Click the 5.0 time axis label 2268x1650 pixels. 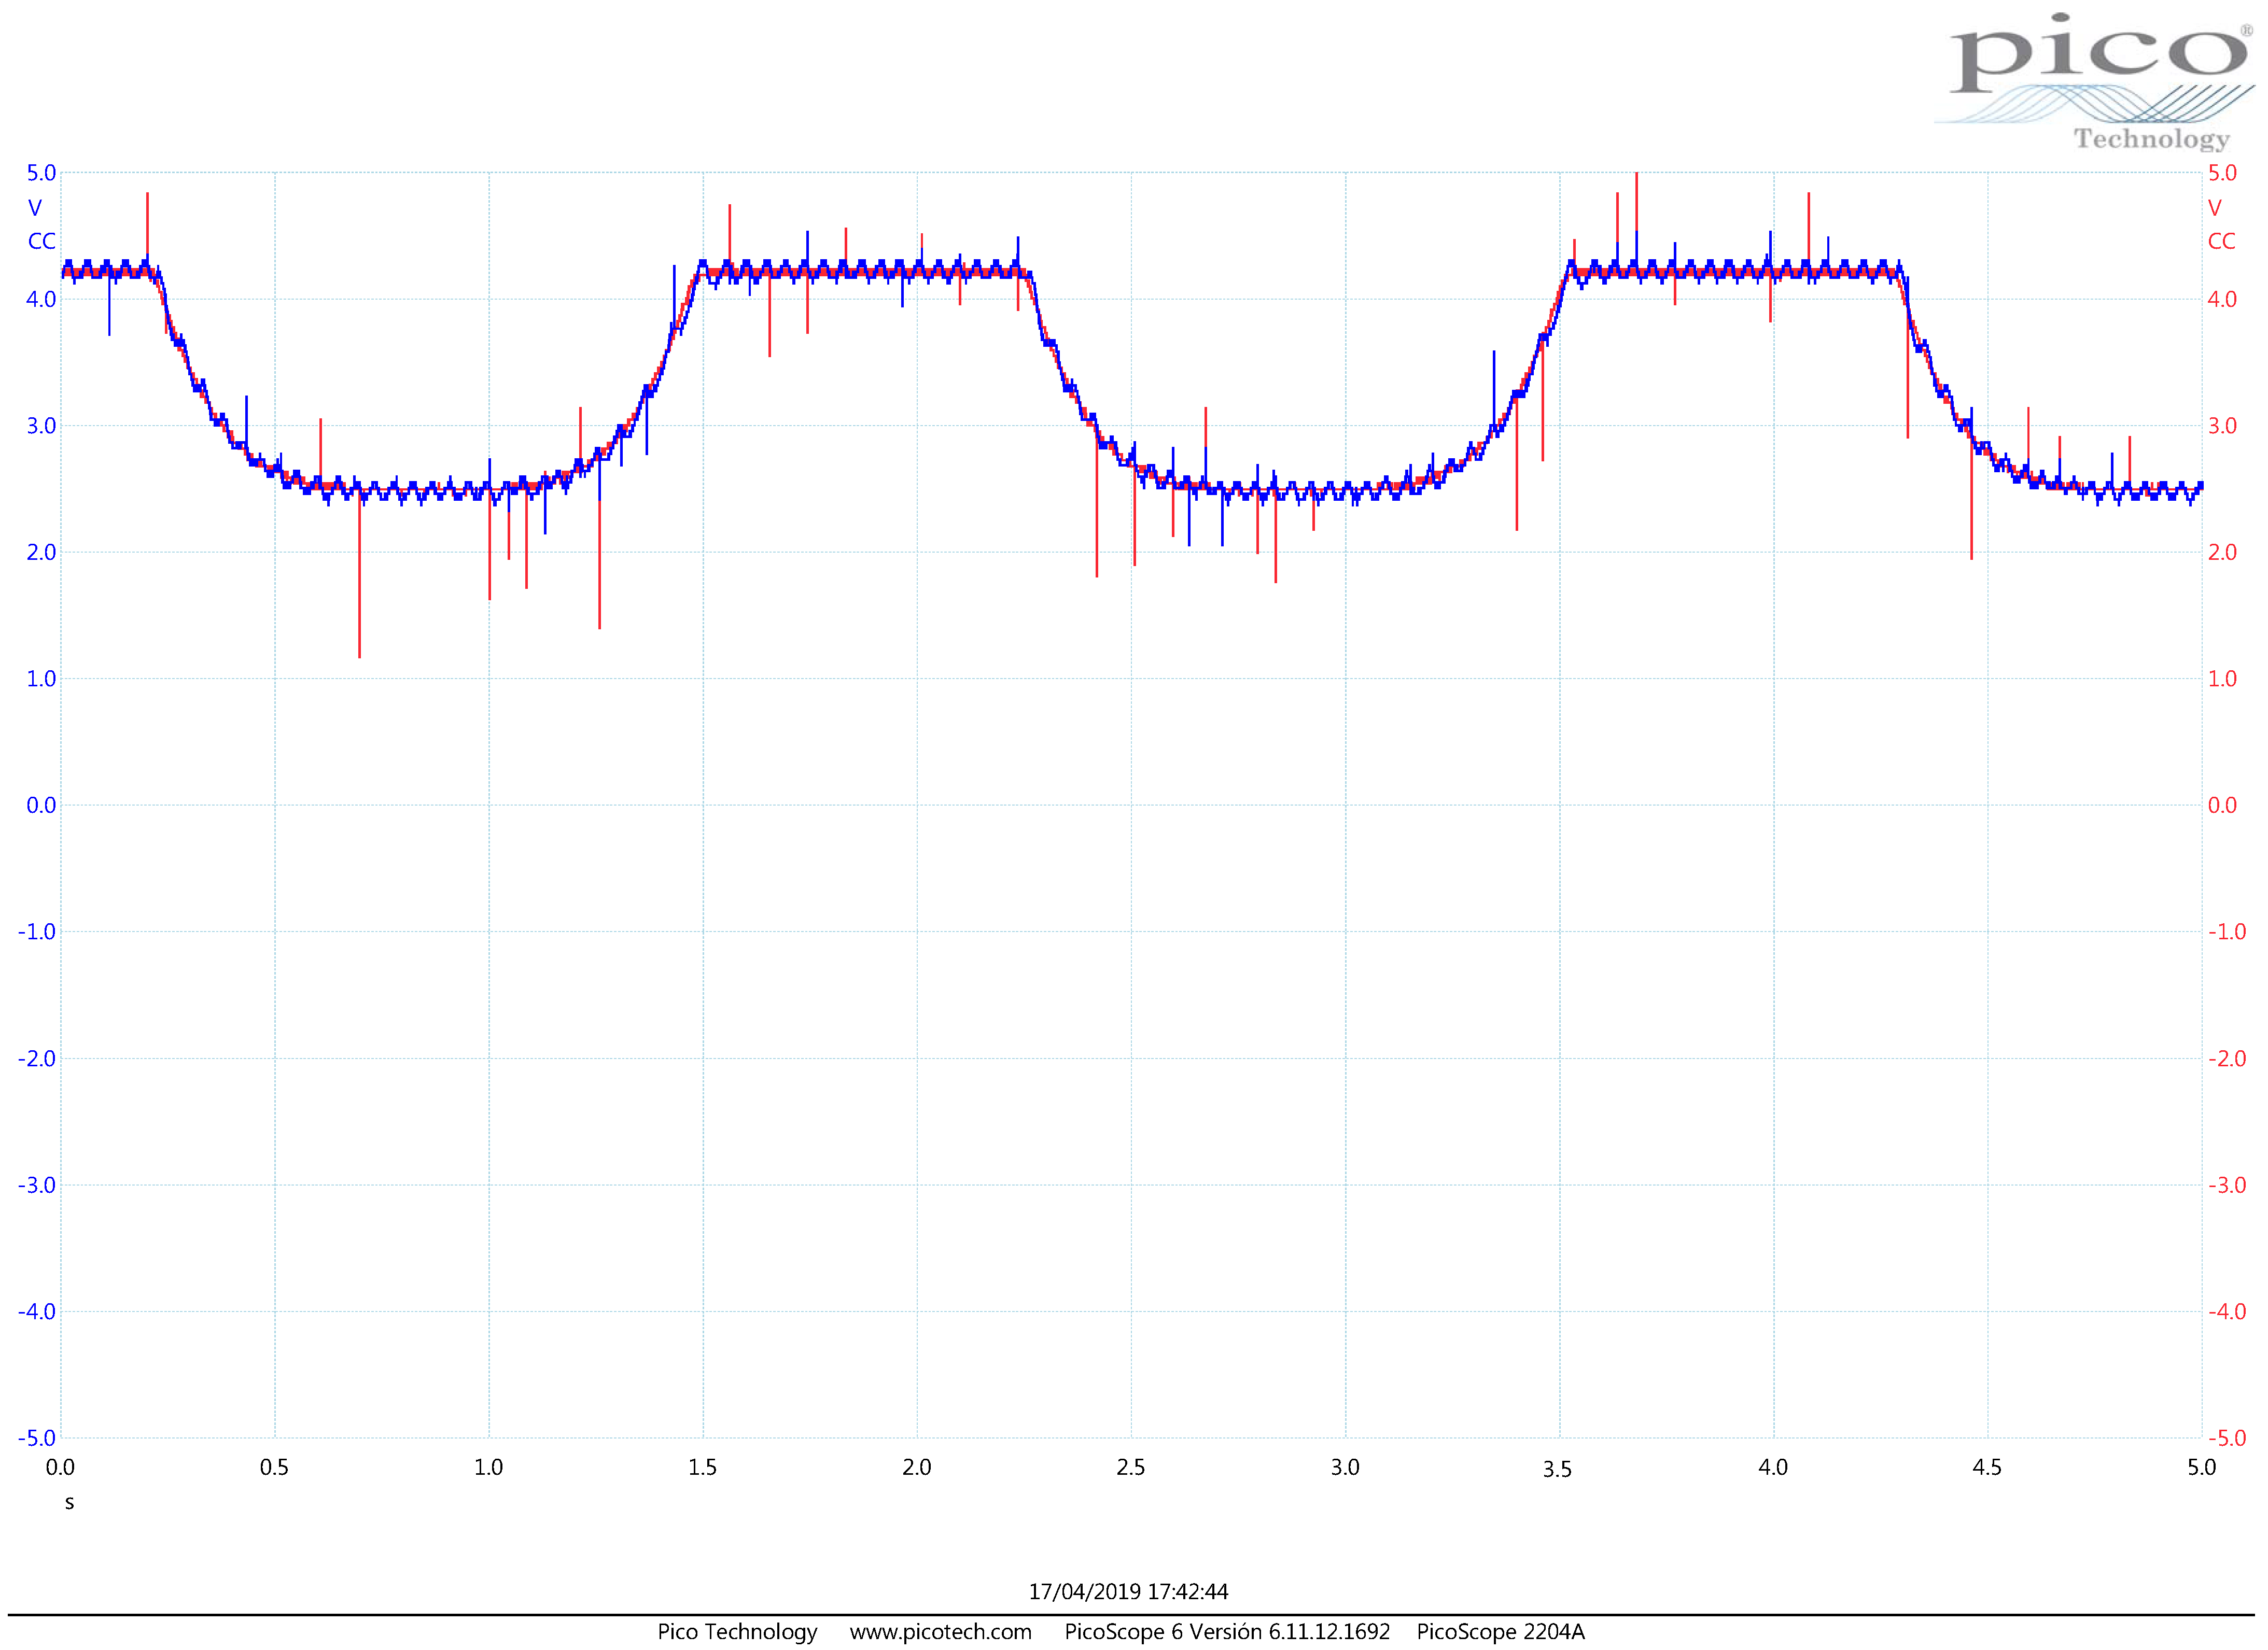(x=2201, y=1467)
